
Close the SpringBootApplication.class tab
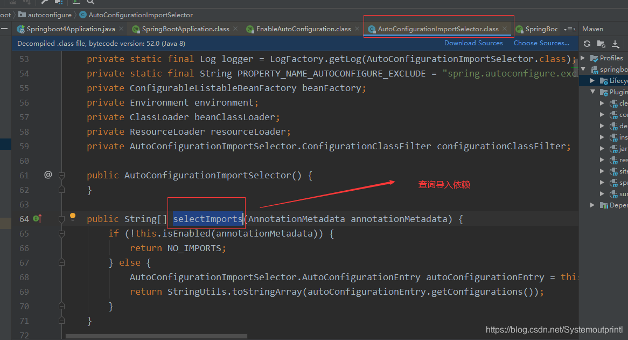point(235,29)
